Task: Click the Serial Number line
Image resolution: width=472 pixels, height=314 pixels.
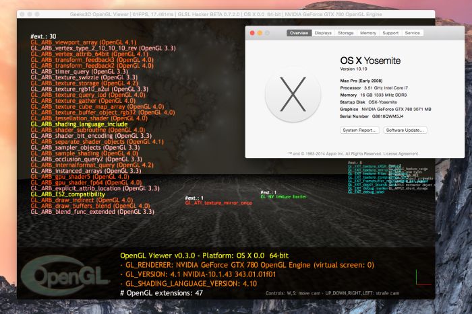Action: [372, 116]
